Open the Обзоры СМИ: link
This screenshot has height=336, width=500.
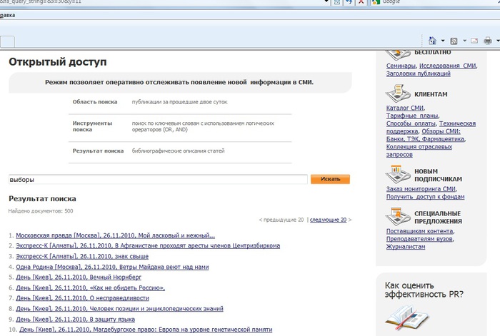(441, 131)
